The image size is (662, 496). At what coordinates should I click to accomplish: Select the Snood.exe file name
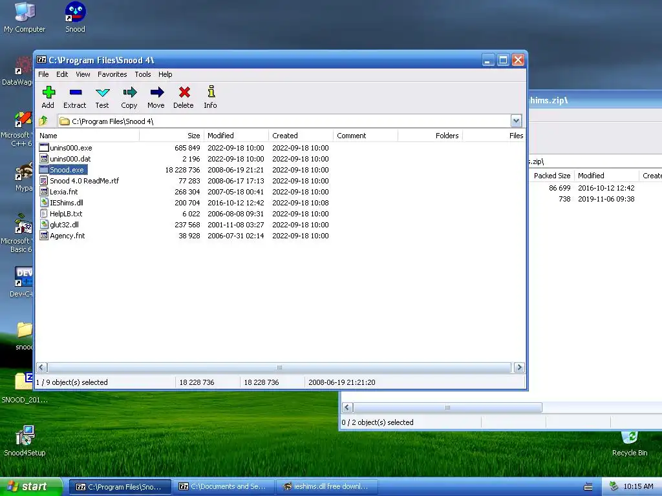pyautogui.click(x=67, y=170)
